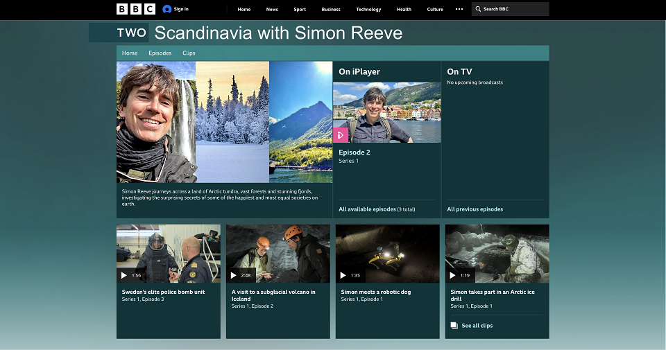
Task: Open the Episode 2 link
Action: 355,152
